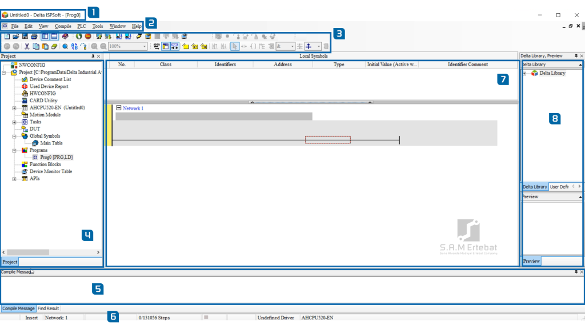The image size is (585, 329).
Task: Click the Project tab at panel bottom
Action: tap(10, 262)
